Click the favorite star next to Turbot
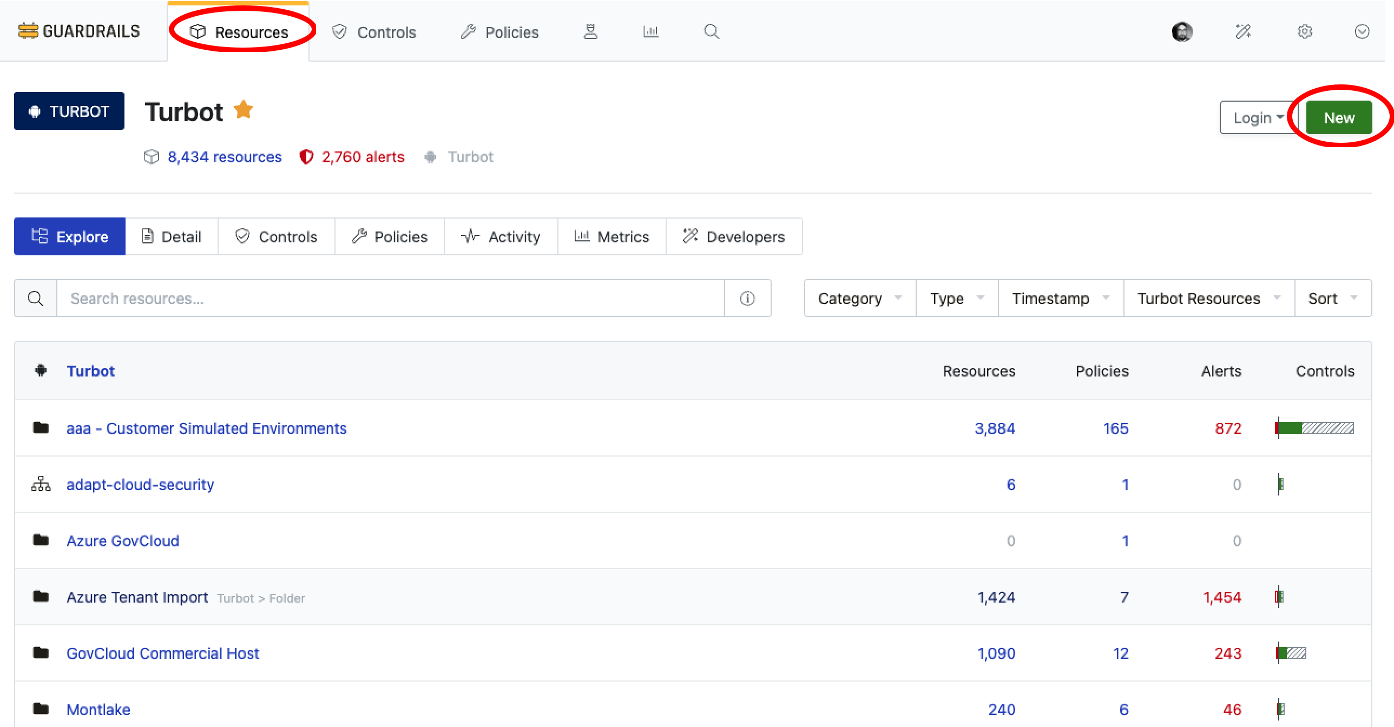The height and width of the screenshot is (727, 1394). (244, 110)
